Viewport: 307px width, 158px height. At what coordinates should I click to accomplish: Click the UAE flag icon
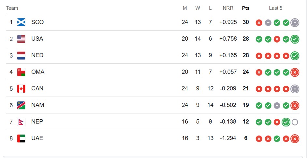[x=21, y=138]
